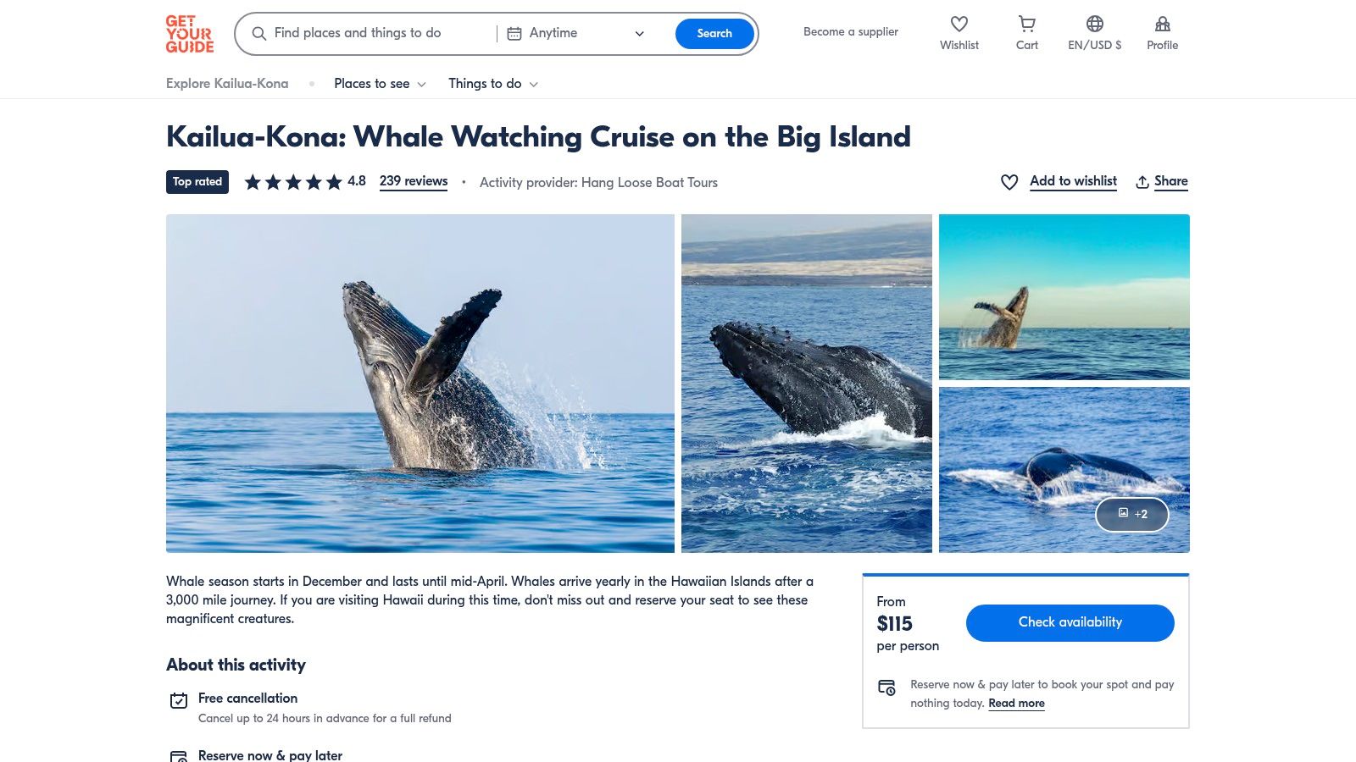Open the Explore Kailua-Kona link
The image size is (1356, 762).
pyautogui.click(x=227, y=84)
